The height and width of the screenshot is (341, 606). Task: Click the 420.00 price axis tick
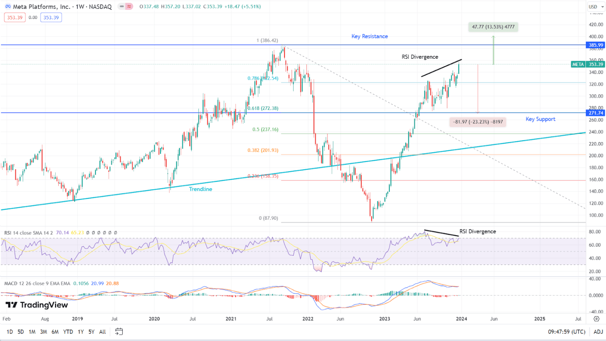(x=596, y=24)
